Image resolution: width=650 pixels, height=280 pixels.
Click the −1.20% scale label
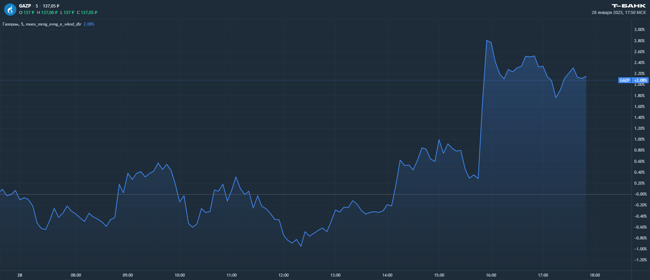[x=639, y=260]
